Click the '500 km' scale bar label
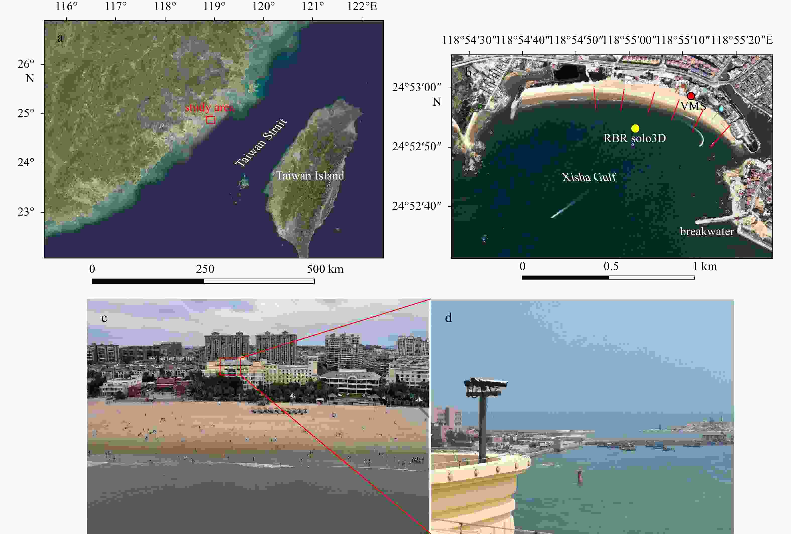 click(325, 269)
